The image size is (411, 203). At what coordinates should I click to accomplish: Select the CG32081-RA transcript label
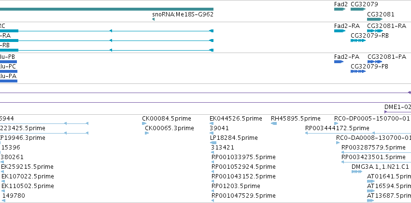(x=387, y=26)
